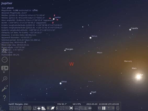Toggle the ground landscape
This screenshot has width=148, height=111.
click(35, 108)
